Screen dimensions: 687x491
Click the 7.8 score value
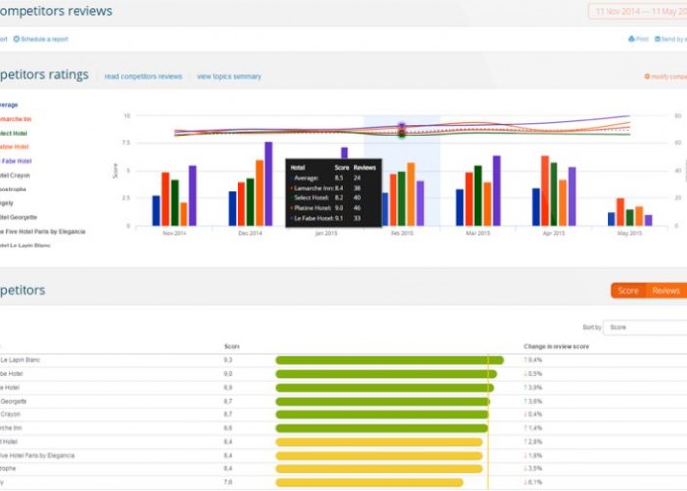tap(228, 483)
